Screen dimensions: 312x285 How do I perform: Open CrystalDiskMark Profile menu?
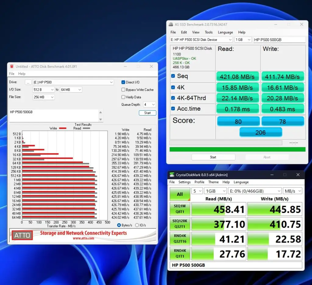pos(199,182)
